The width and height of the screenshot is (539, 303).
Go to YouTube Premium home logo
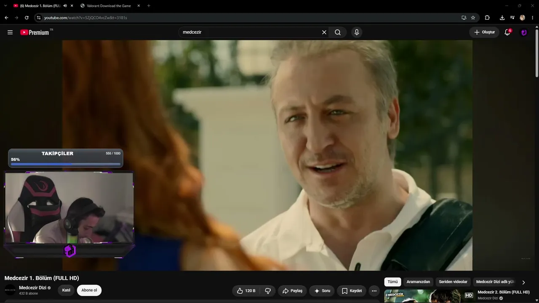pyautogui.click(x=35, y=32)
